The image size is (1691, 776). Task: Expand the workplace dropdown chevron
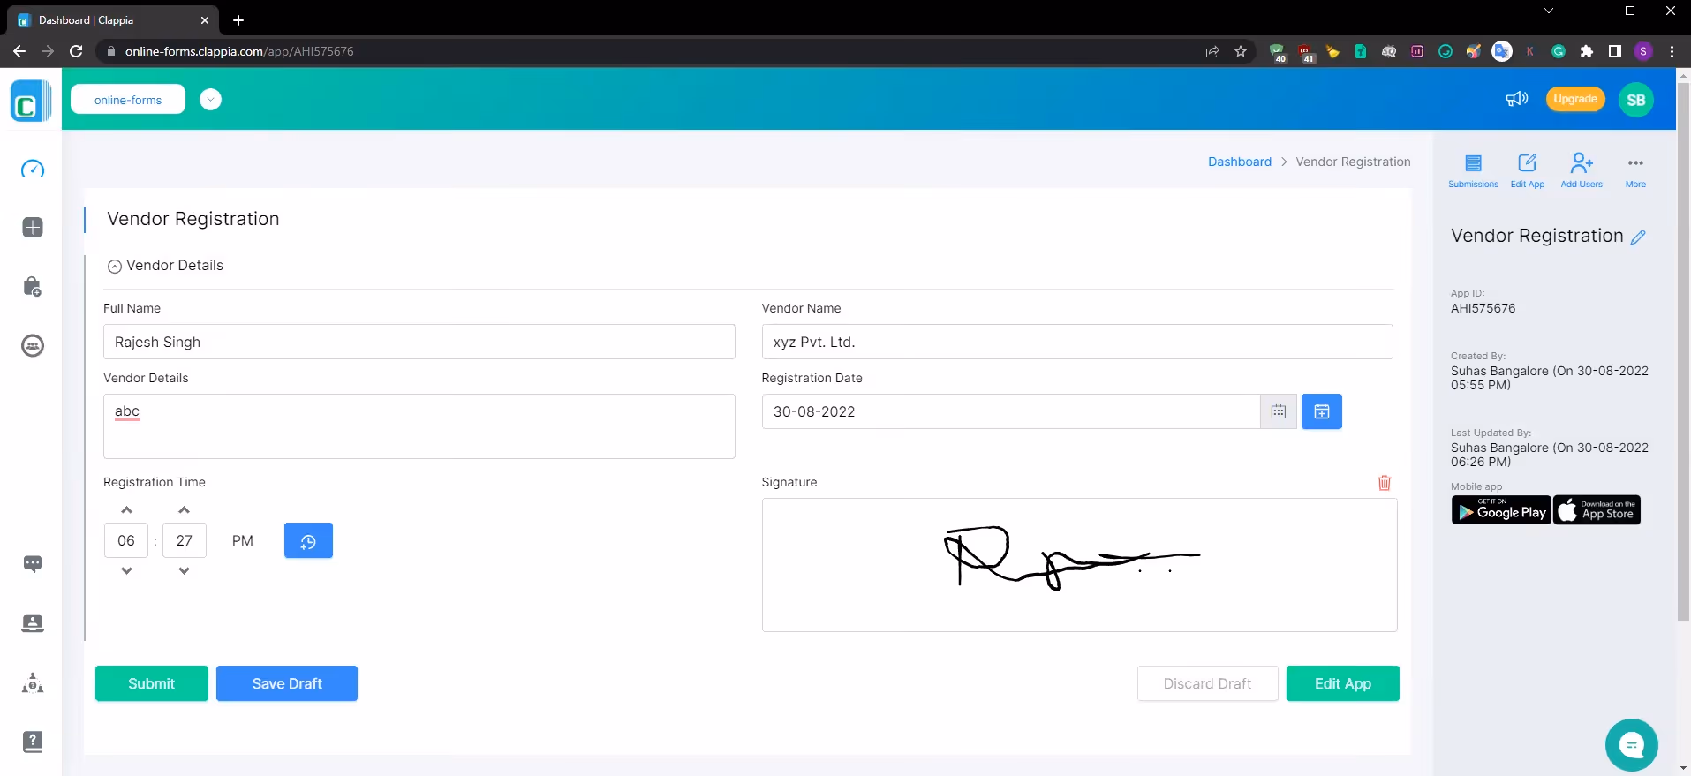pyautogui.click(x=210, y=100)
